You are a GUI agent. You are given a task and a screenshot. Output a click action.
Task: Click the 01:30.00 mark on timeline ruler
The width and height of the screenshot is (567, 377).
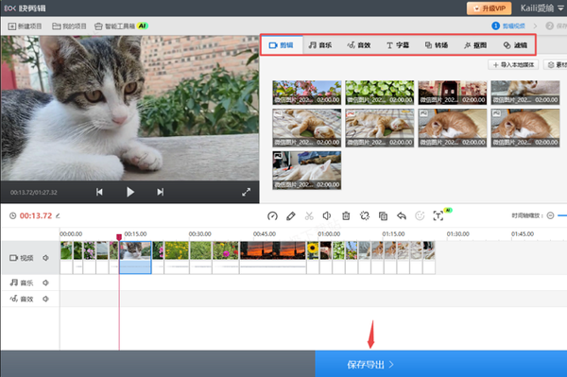coord(457,234)
